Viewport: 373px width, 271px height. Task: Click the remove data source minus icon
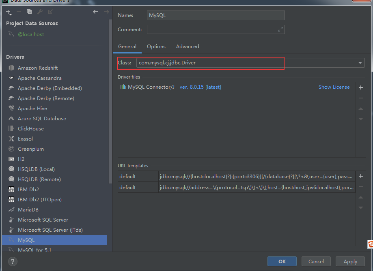(x=19, y=12)
